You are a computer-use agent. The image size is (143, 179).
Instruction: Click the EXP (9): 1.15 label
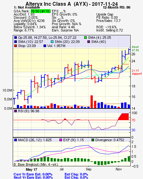click(x=73, y=140)
